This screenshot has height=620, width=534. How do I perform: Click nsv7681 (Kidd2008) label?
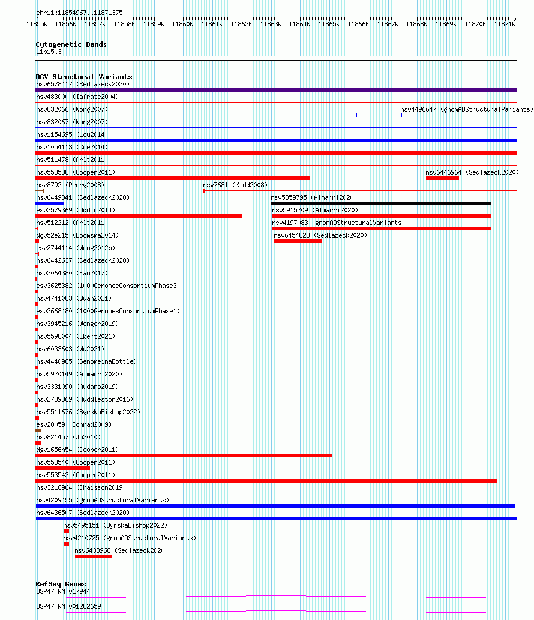pyautogui.click(x=235, y=185)
